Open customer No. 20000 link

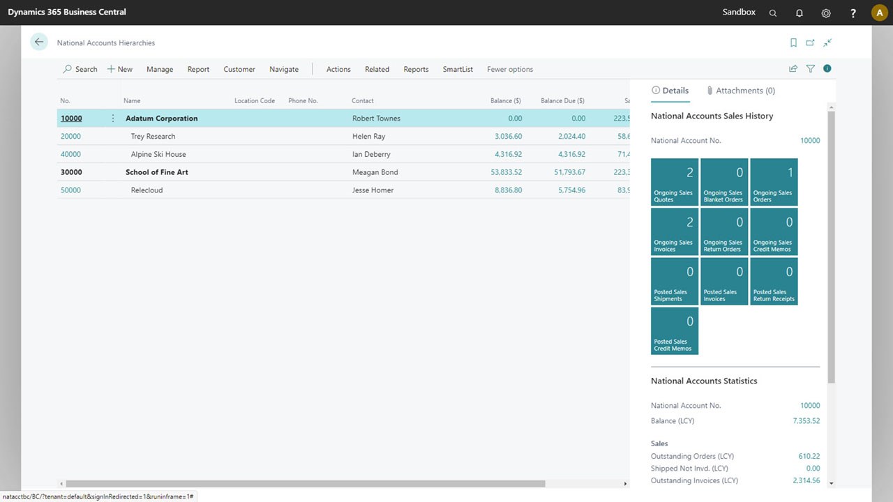[70, 137]
